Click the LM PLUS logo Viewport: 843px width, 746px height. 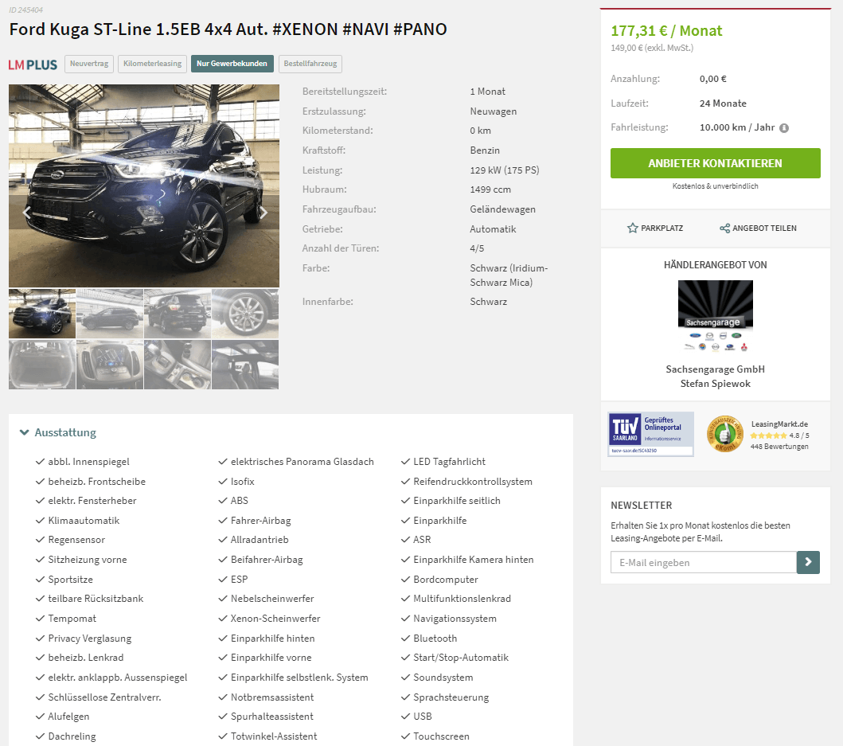[33, 64]
